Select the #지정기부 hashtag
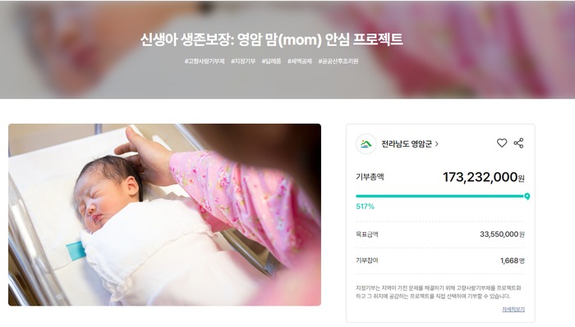The image size is (575, 327). click(x=243, y=61)
